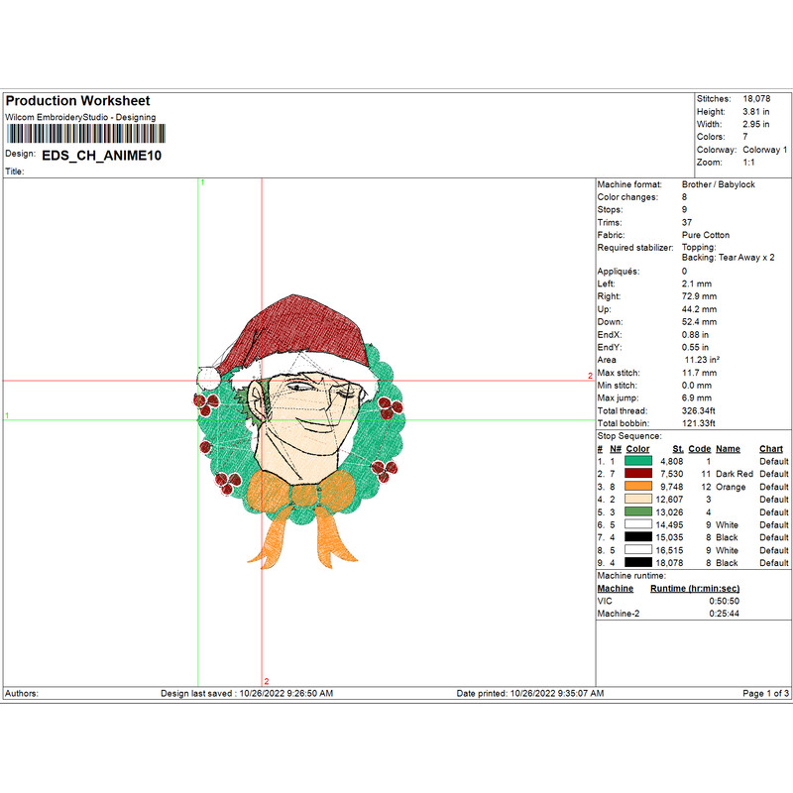793x793 pixels.
Task: Click the design name EDS_CH_ANIME10
Action: pos(101,156)
